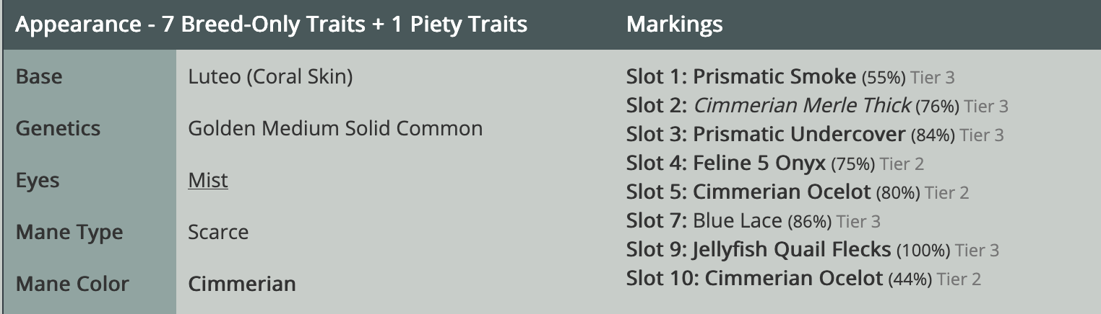The width and height of the screenshot is (1101, 314).
Task: Select Slot 10 Cimmerian Ocelot marking
Action: click(x=803, y=278)
